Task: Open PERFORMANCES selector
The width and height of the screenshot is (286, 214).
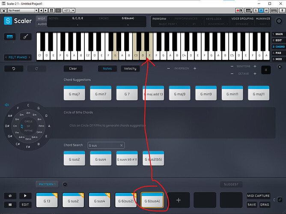Action: pos(186,19)
